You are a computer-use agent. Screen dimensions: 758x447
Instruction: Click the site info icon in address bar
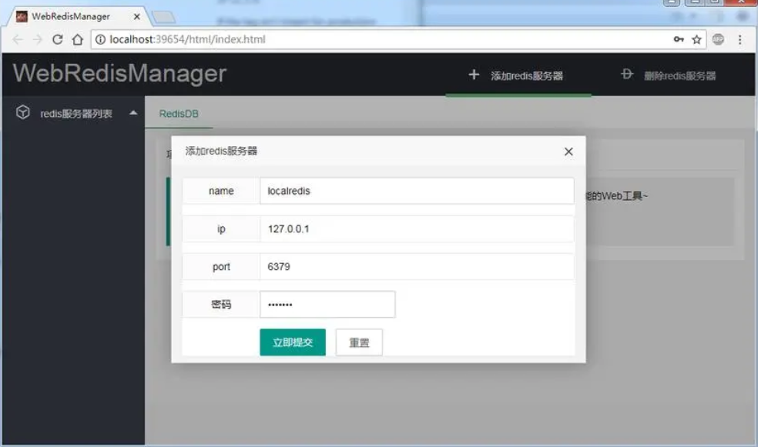[x=100, y=39]
